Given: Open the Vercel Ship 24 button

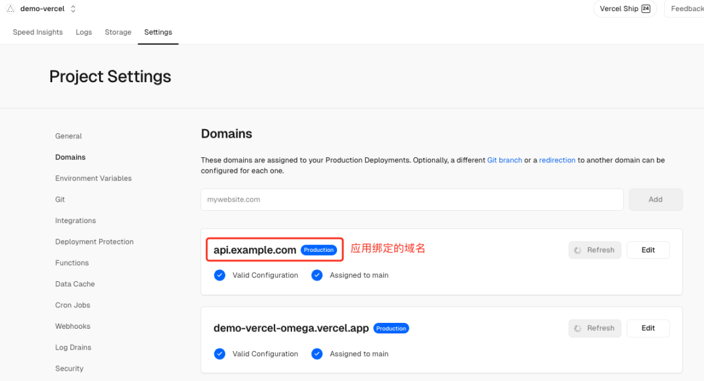Looking at the screenshot, I should (x=625, y=8).
